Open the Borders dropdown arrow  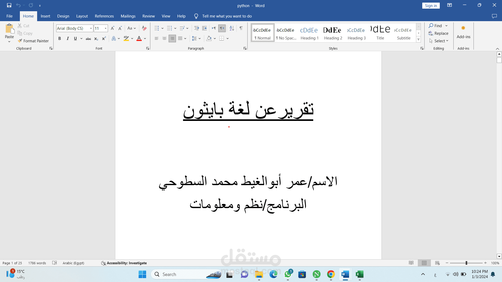(227, 39)
